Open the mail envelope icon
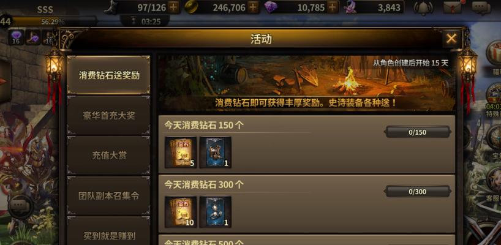Viewport: 501px width, 245px height. [453, 7]
